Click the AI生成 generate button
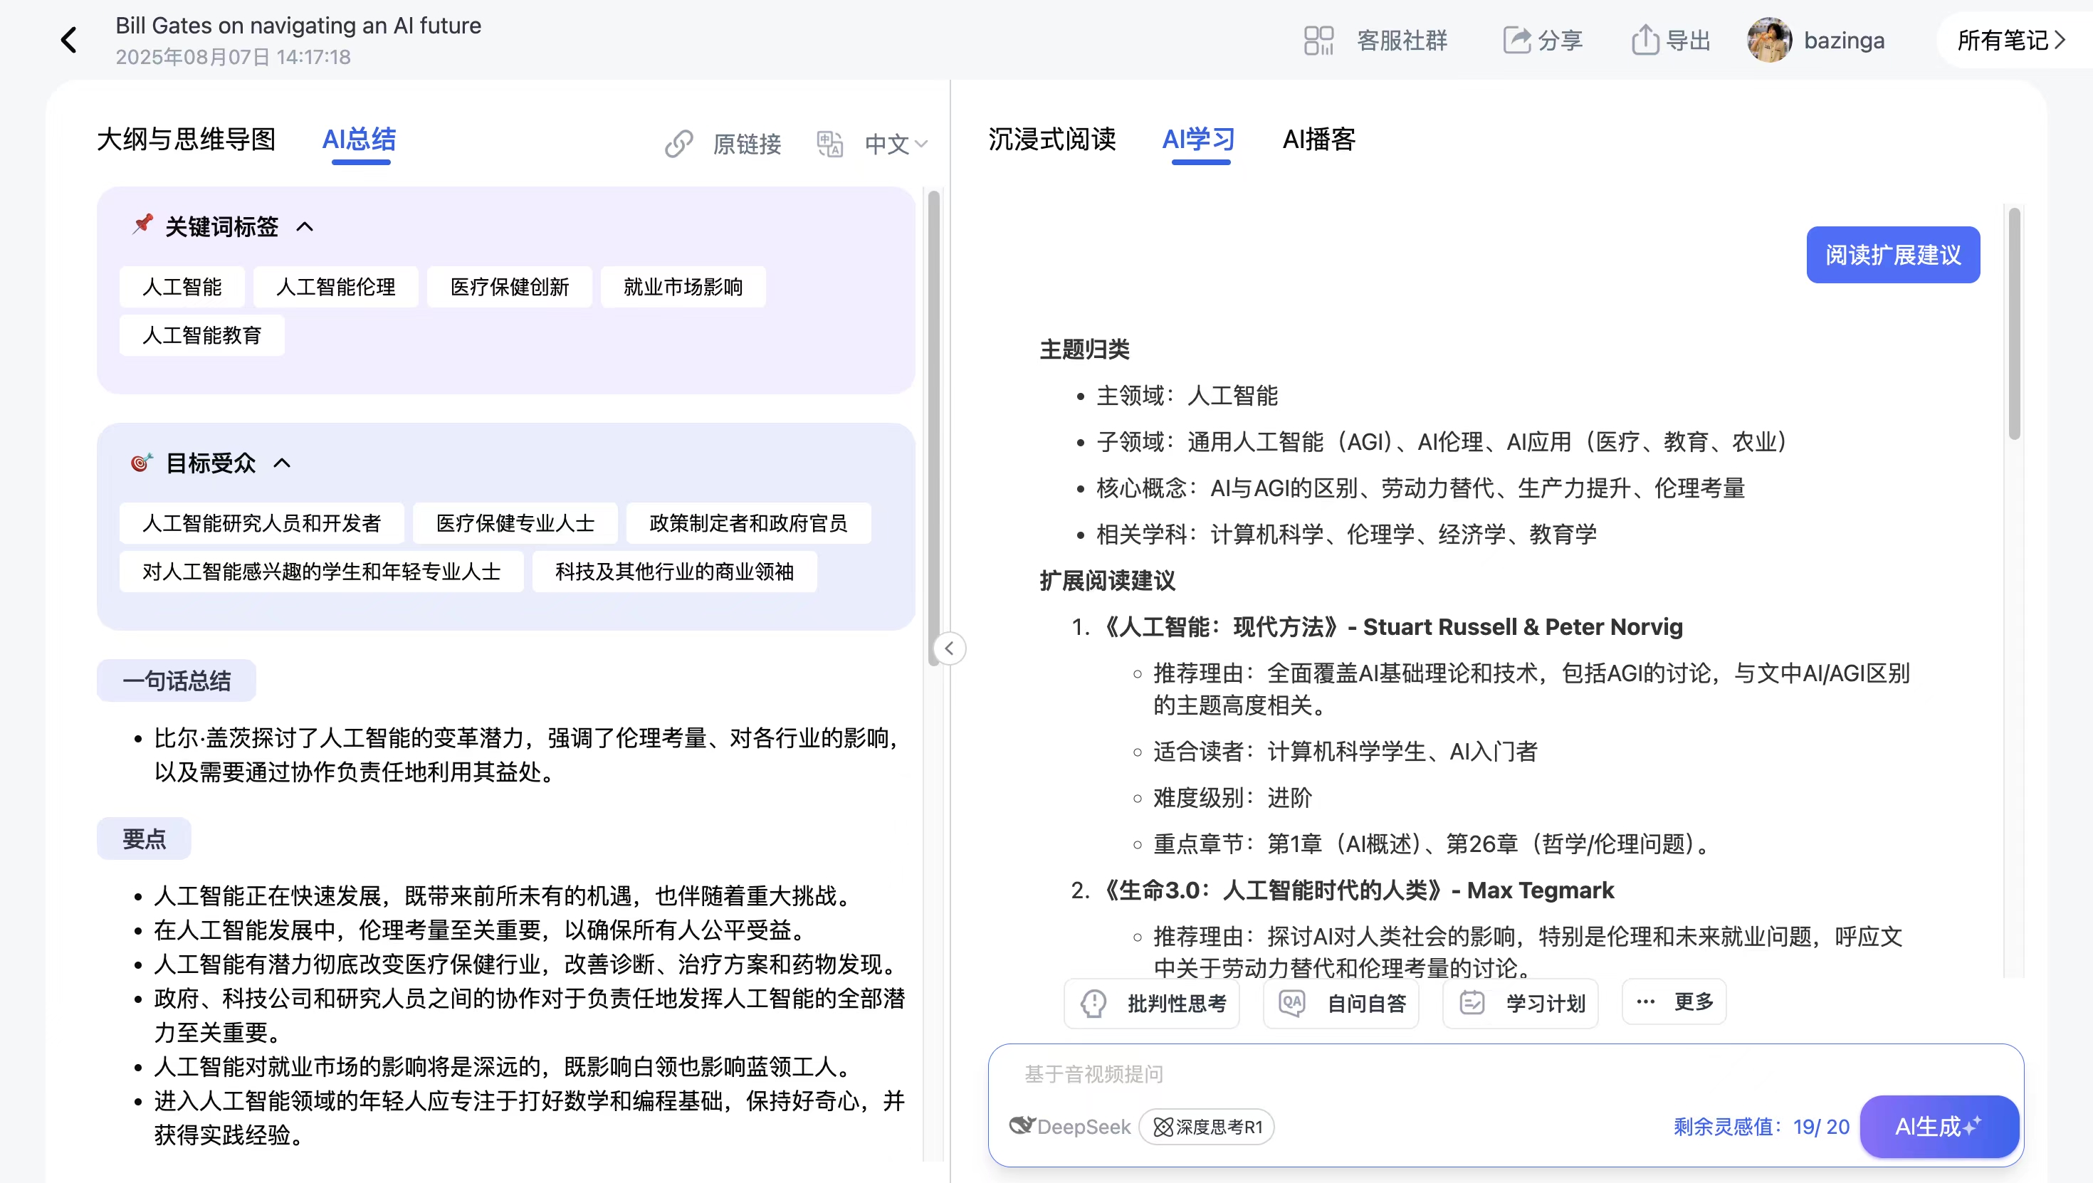This screenshot has width=2093, height=1183. pyautogui.click(x=1939, y=1126)
